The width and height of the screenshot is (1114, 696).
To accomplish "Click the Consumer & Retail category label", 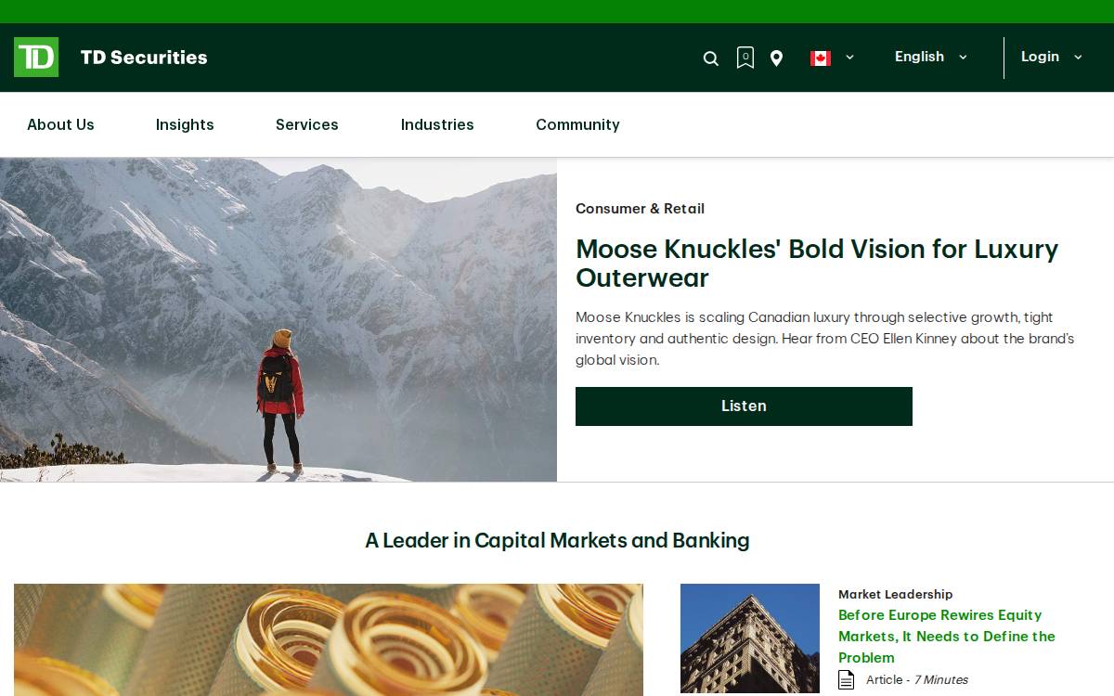I will coord(640,209).
